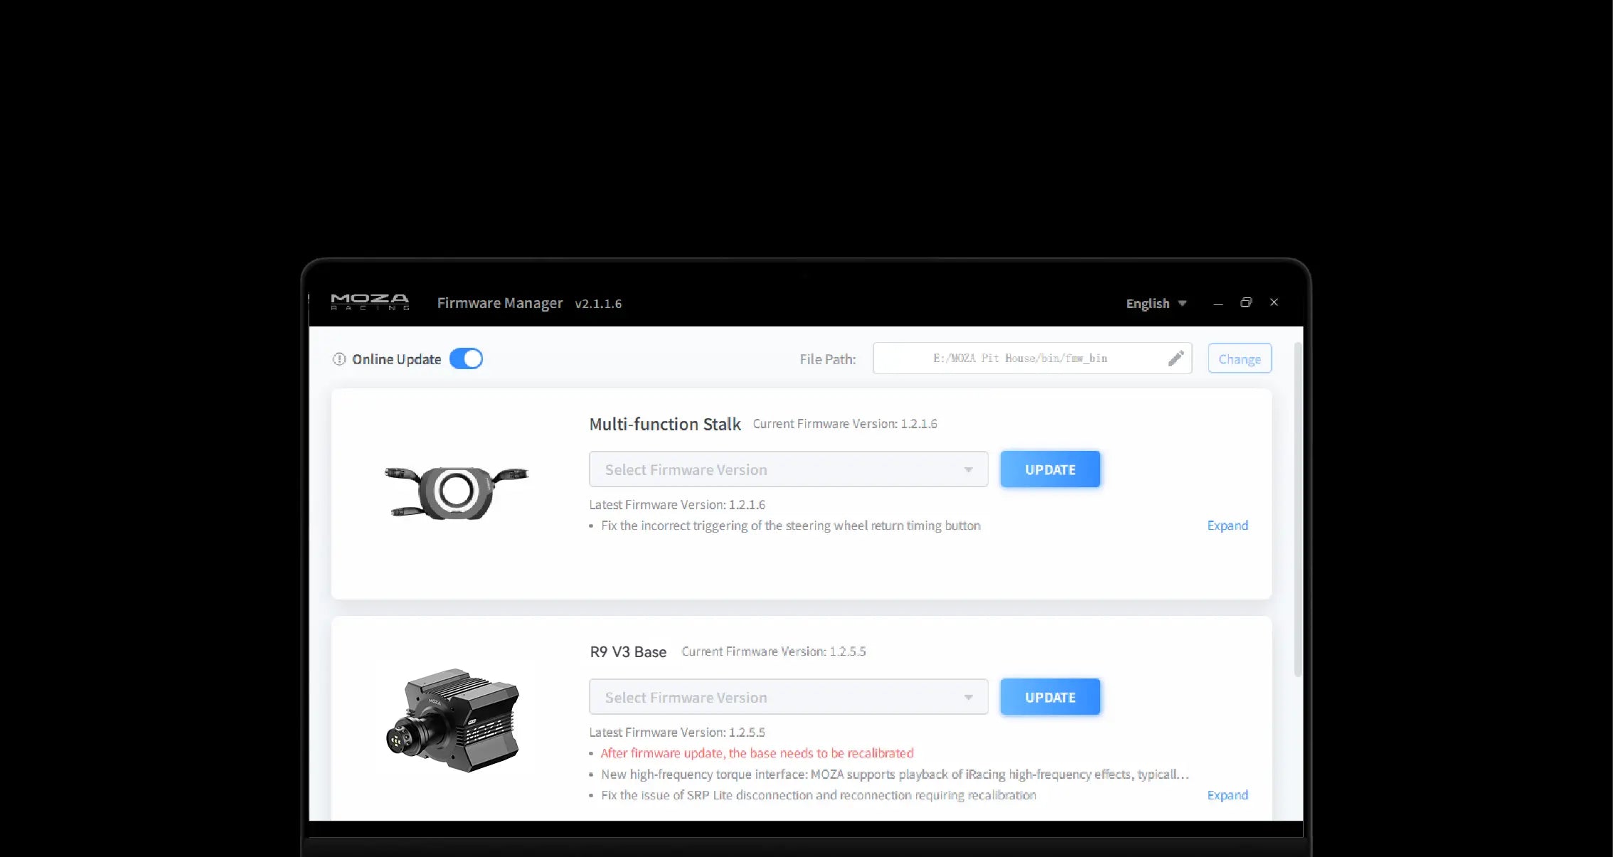Click the info icon beside Online Update

tap(339, 359)
